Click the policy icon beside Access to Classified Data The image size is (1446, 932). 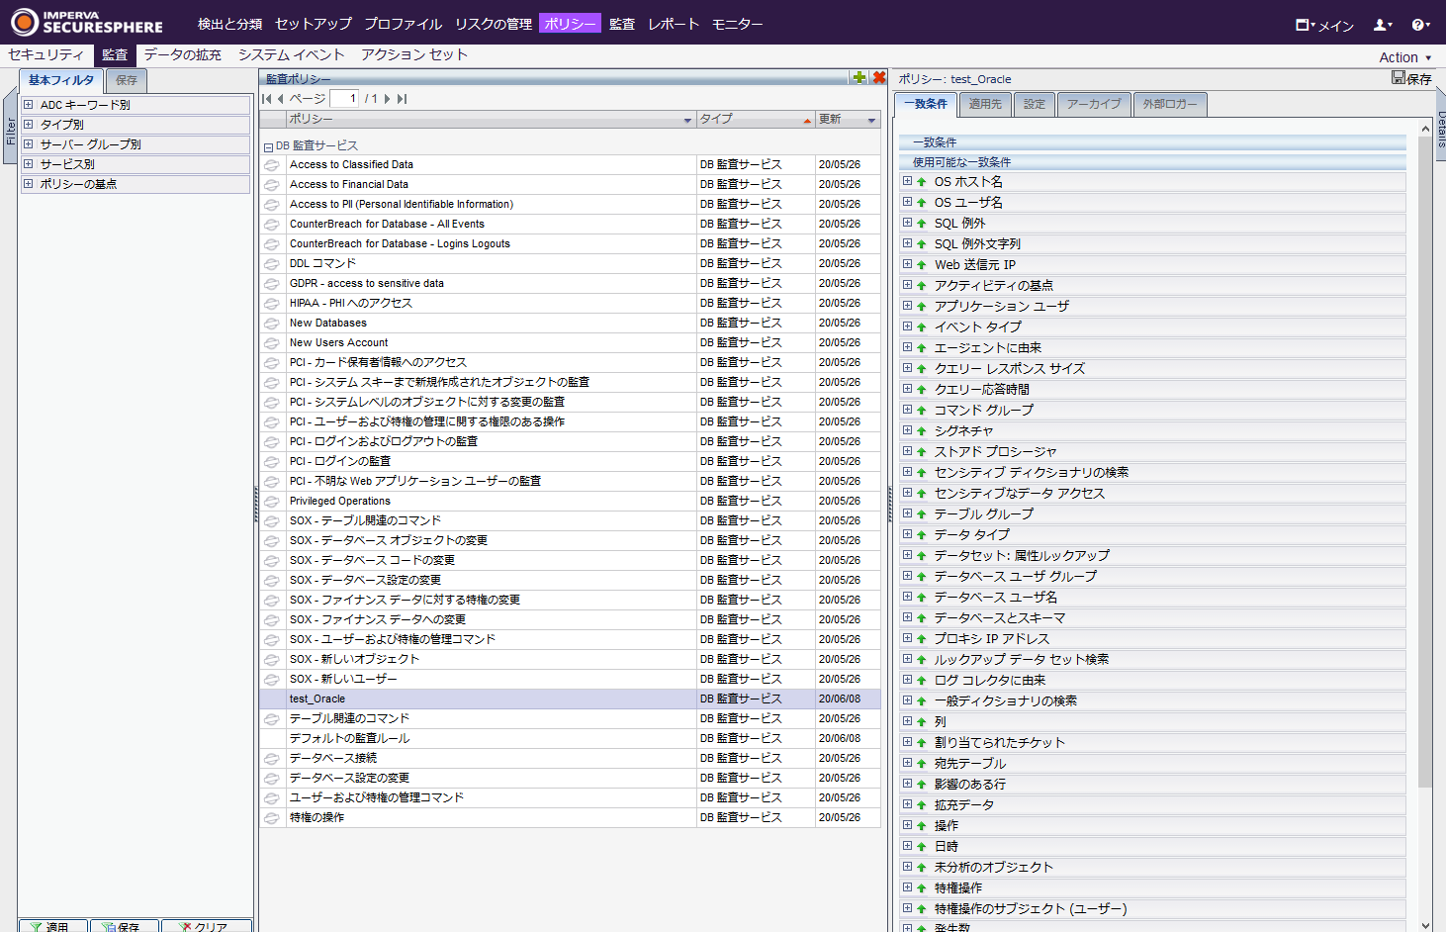(271, 165)
